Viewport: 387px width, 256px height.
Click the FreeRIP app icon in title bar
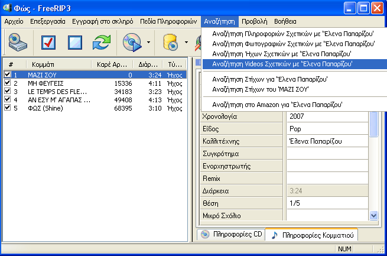coord(7,8)
